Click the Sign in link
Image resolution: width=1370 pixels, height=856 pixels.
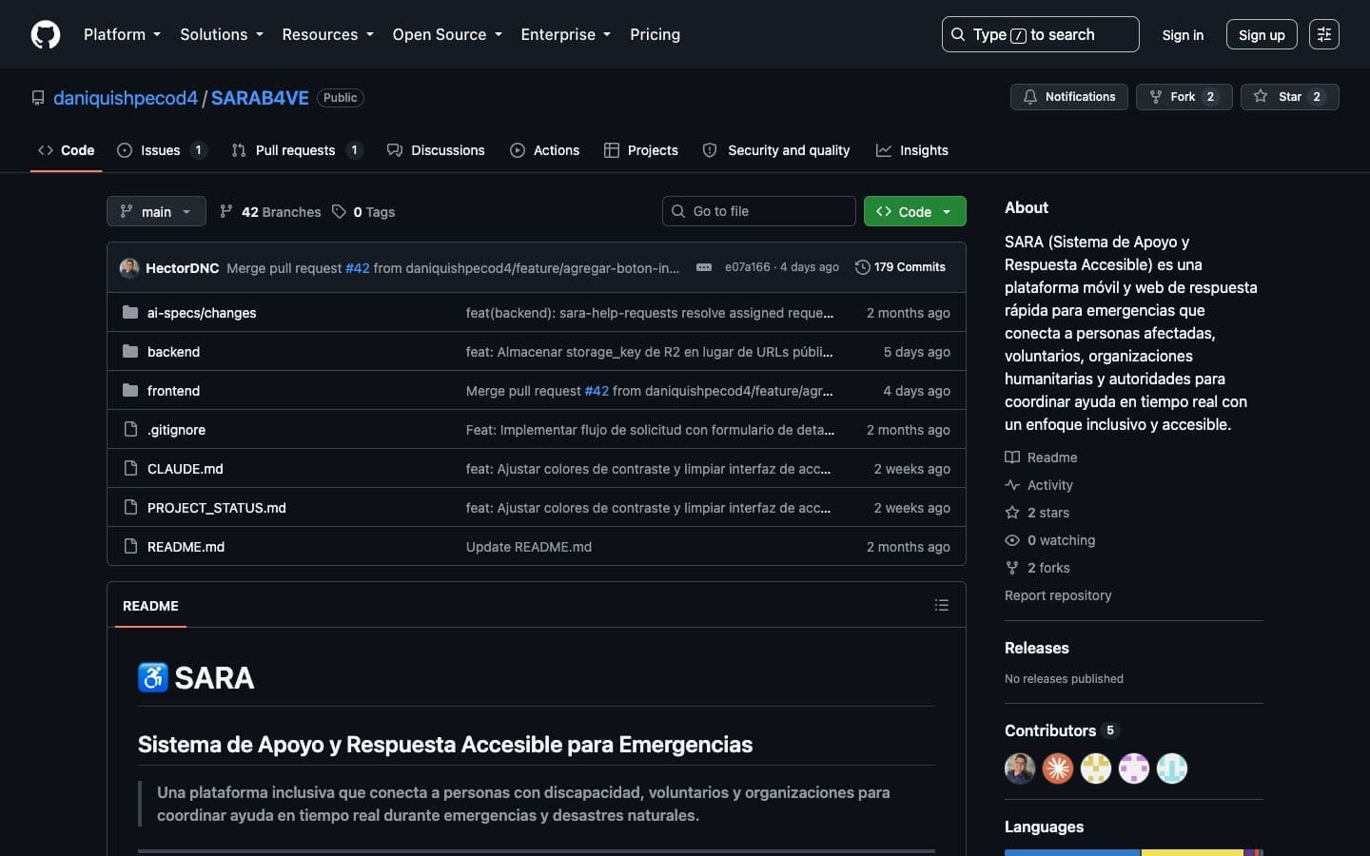[1183, 34]
